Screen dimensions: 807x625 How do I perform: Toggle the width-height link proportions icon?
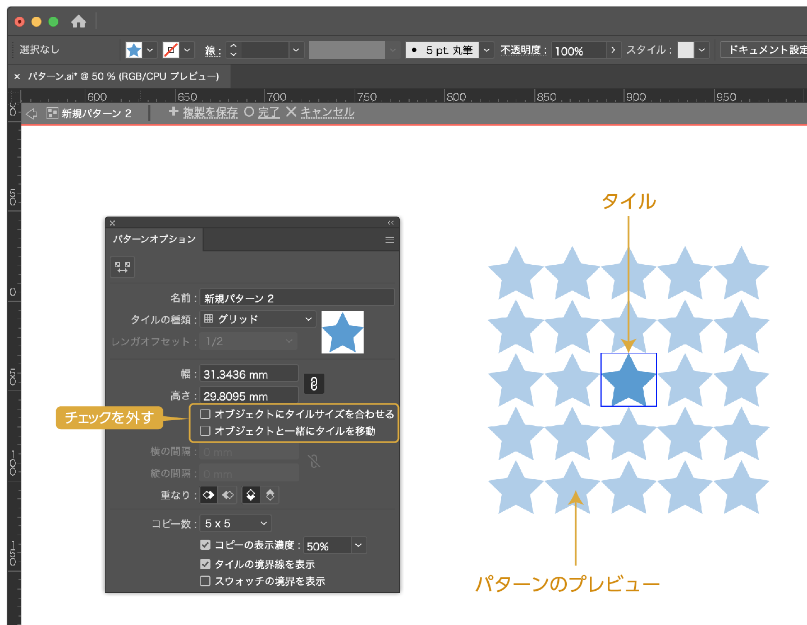point(314,384)
